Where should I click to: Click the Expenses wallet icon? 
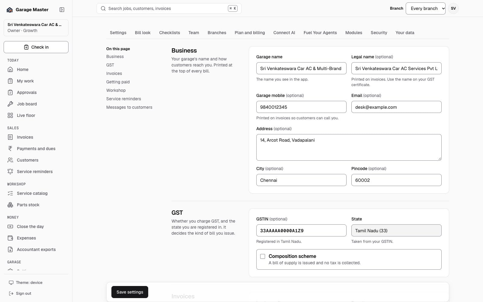[10, 238]
